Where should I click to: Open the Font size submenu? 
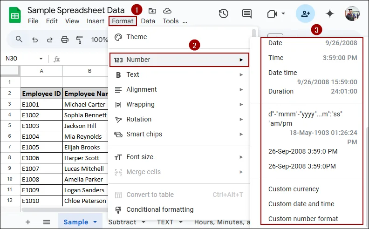tap(179, 157)
